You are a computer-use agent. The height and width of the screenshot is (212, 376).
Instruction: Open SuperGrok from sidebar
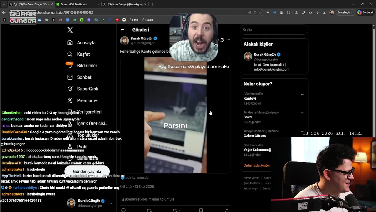pyautogui.click(x=83, y=89)
